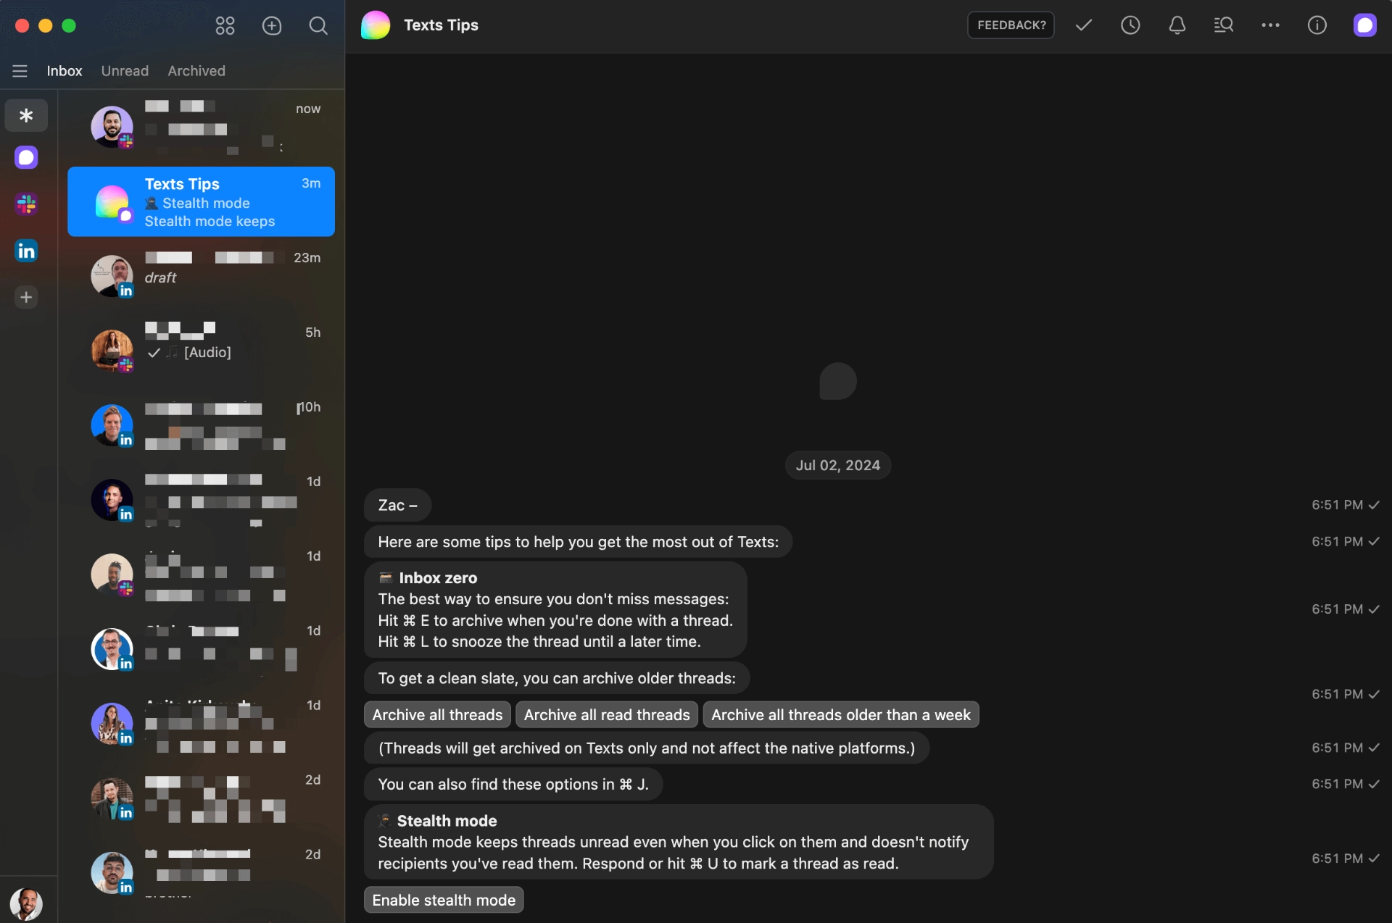Select the Texts account icon in sidebar
Image resolution: width=1392 pixels, height=923 pixels.
pos(26,157)
